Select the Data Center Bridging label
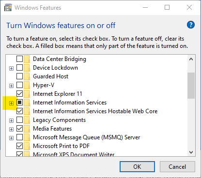Screen dimensions: 201x178 pyautogui.click(x=60, y=59)
